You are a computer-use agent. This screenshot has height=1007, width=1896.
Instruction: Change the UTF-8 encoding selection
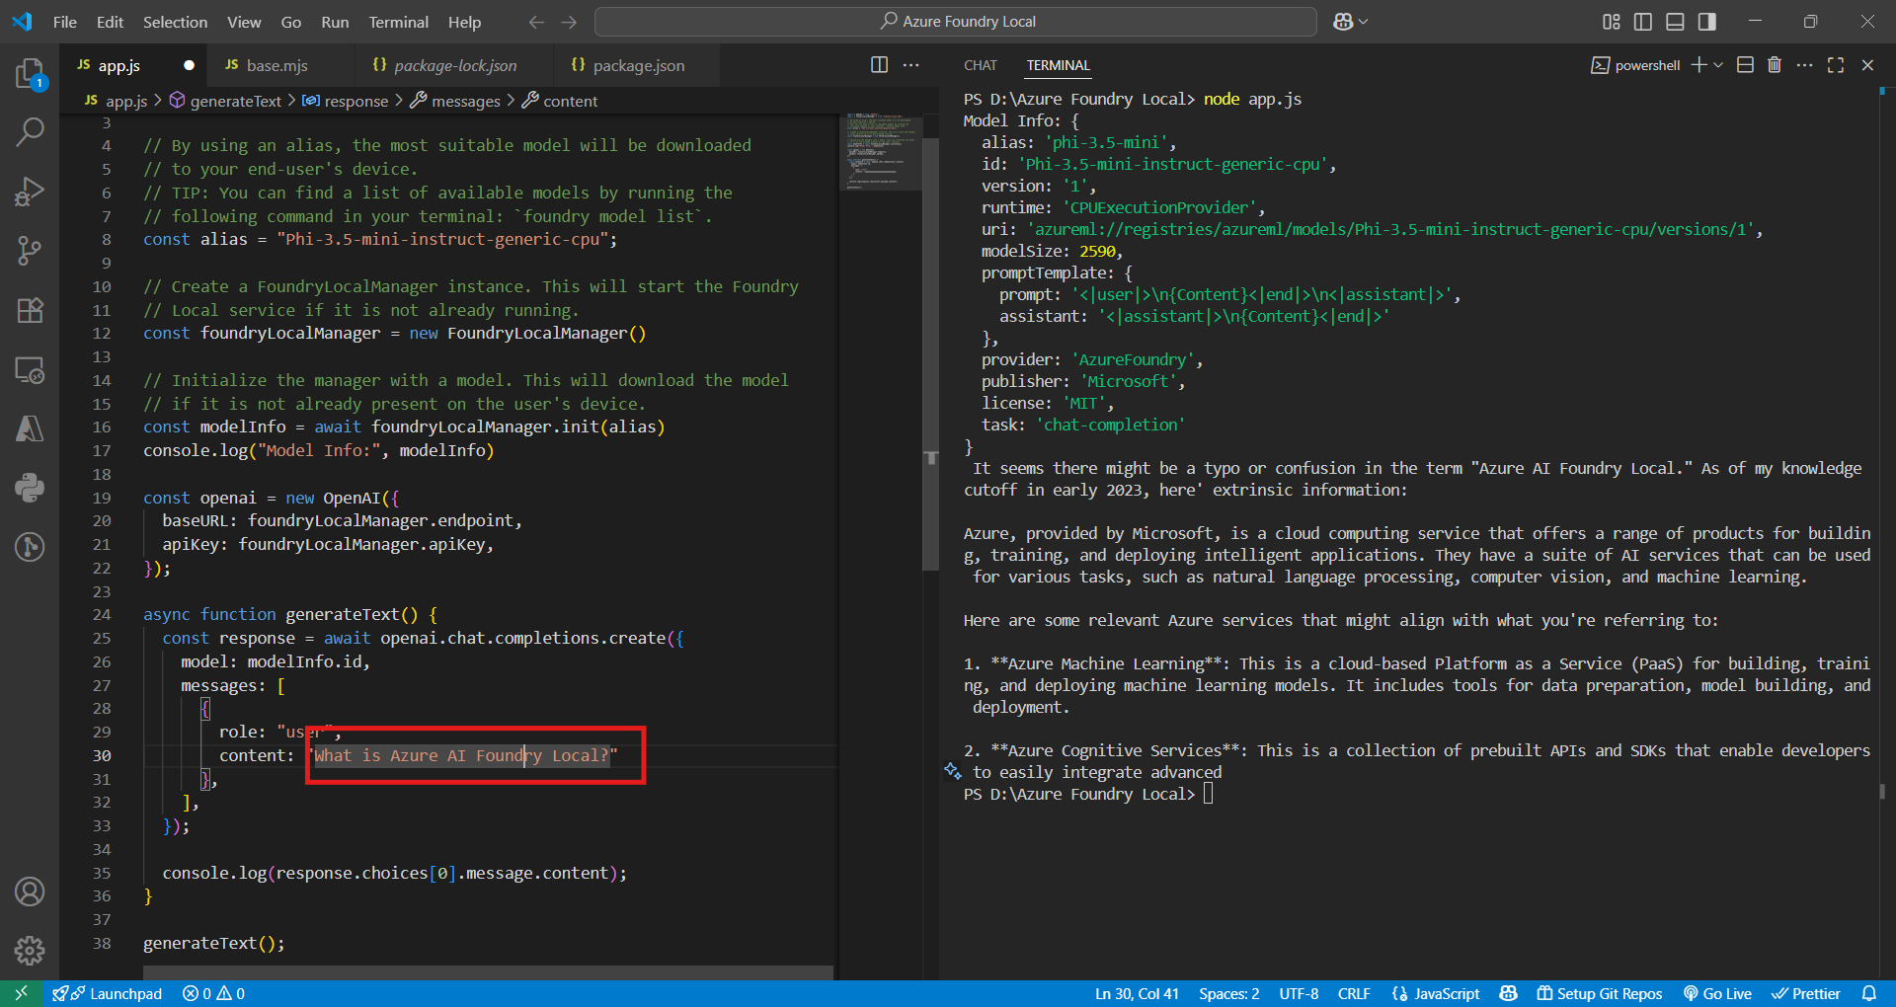coord(1299,993)
